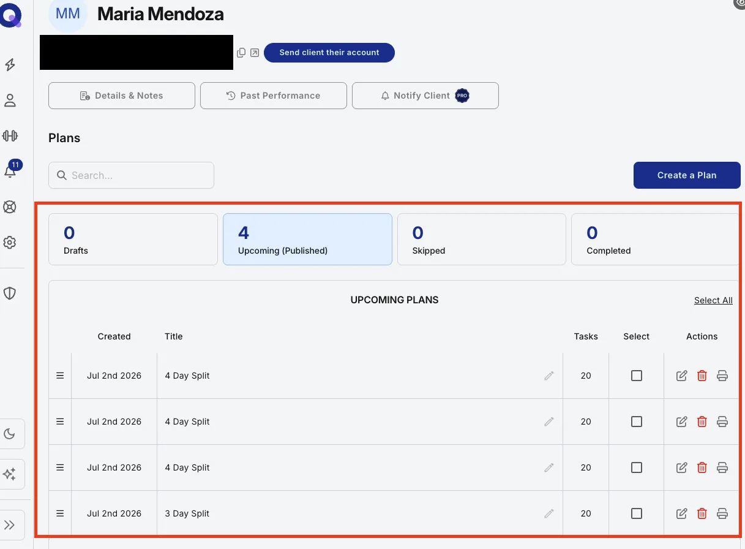Check the third 4 Day Split checkbox
The width and height of the screenshot is (745, 549).
pos(637,468)
